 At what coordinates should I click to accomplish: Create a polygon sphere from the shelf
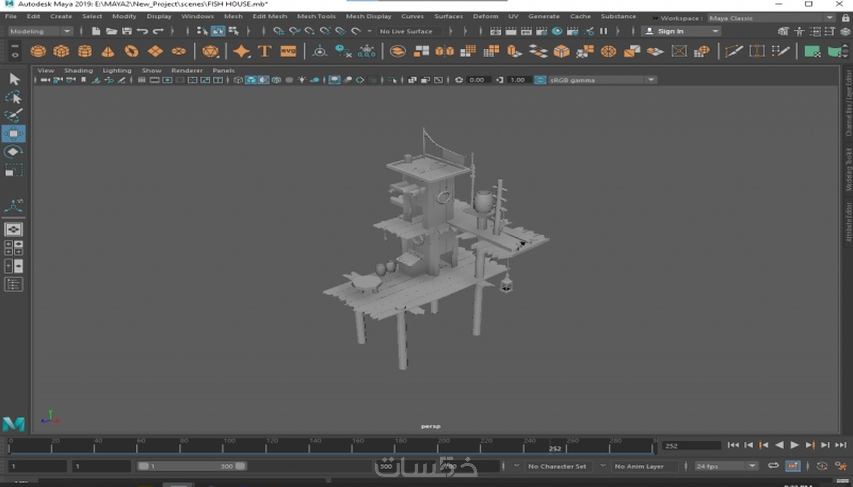pos(38,51)
